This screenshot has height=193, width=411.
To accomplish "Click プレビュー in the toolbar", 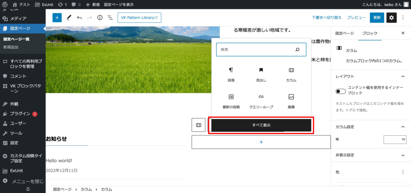I will (x=356, y=18).
